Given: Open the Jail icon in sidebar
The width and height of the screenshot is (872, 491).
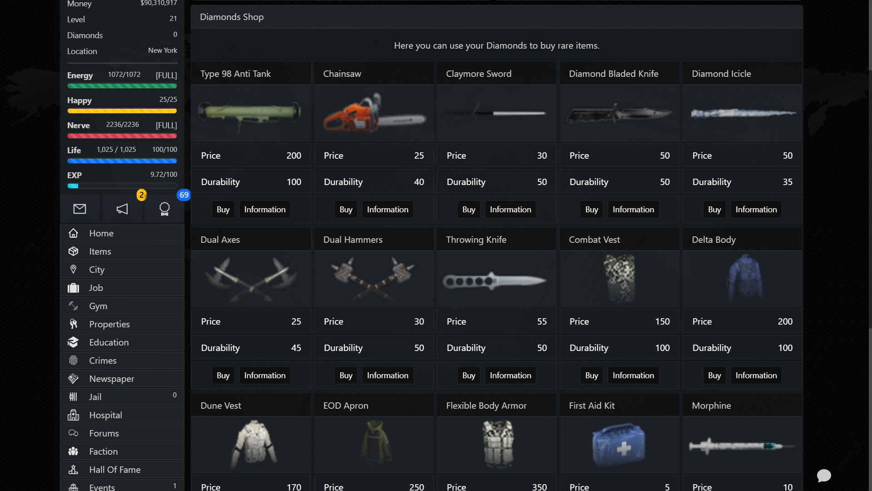Looking at the screenshot, I should tap(73, 396).
